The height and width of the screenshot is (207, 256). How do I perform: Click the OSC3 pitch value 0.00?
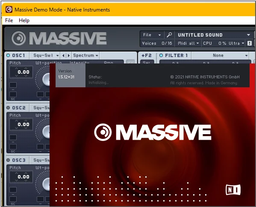24,177
